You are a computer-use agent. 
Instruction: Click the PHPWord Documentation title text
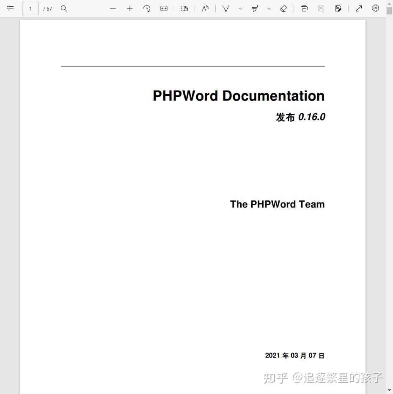[x=239, y=96]
